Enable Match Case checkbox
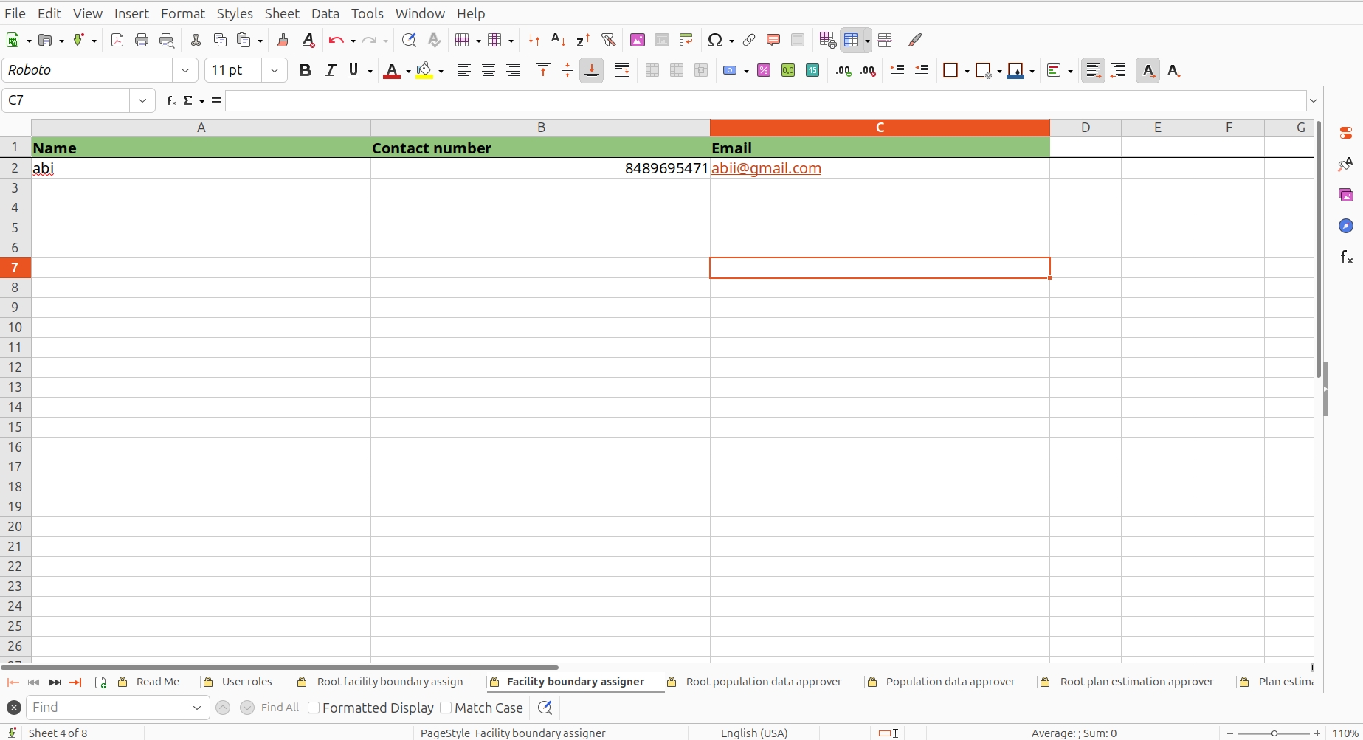Image resolution: width=1363 pixels, height=740 pixels. pos(446,708)
